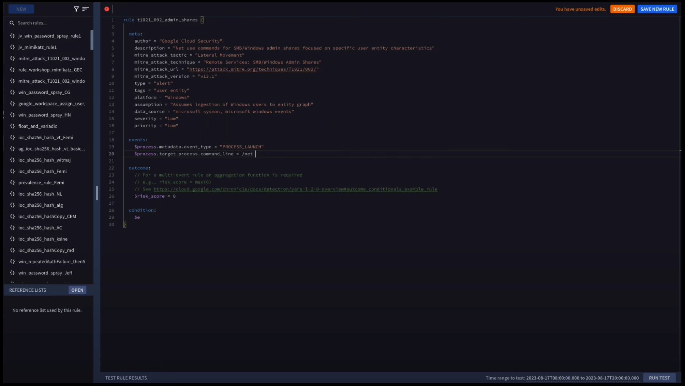The width and height of the screenshot is (685, 386).
Task: Select rule win_password_spray_Jeff
Action: (45, 273)
